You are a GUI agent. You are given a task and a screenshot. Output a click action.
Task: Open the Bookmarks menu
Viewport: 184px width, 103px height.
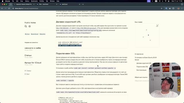coord(34,1)
